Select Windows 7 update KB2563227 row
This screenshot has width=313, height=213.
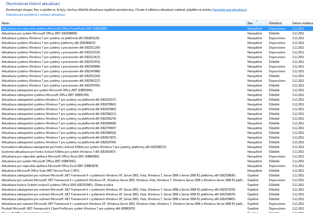[156, 81]
